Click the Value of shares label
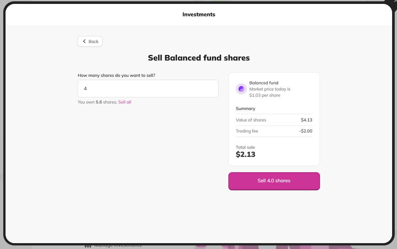 coord(251,120)
